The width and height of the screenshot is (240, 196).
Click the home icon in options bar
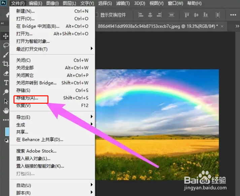(x=8, y=15)
